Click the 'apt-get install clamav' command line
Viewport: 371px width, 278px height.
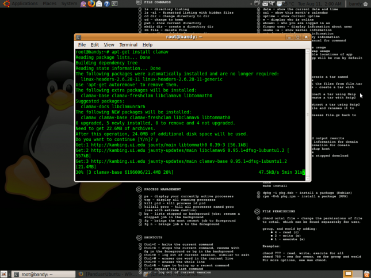[122, 52]
